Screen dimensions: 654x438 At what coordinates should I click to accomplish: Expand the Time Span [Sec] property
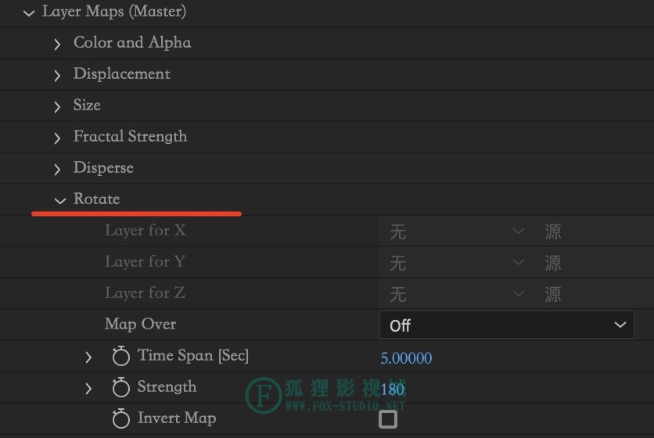click(x=88, y=357)
